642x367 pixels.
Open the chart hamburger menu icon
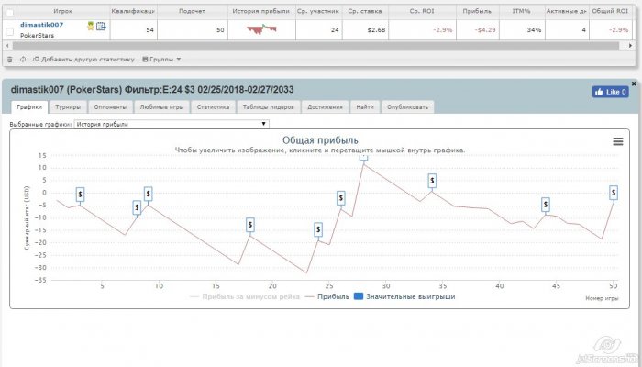point(618,141)
